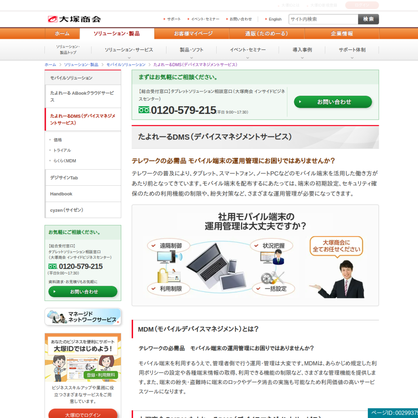Click the モバイルソリューション breadcrumb link
Viewport: 418px width, 418px height.
126,64
